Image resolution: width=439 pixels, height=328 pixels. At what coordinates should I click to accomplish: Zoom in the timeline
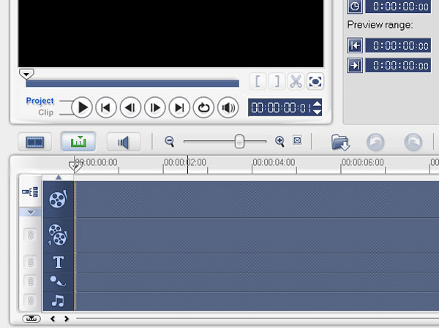coord(279,141)
